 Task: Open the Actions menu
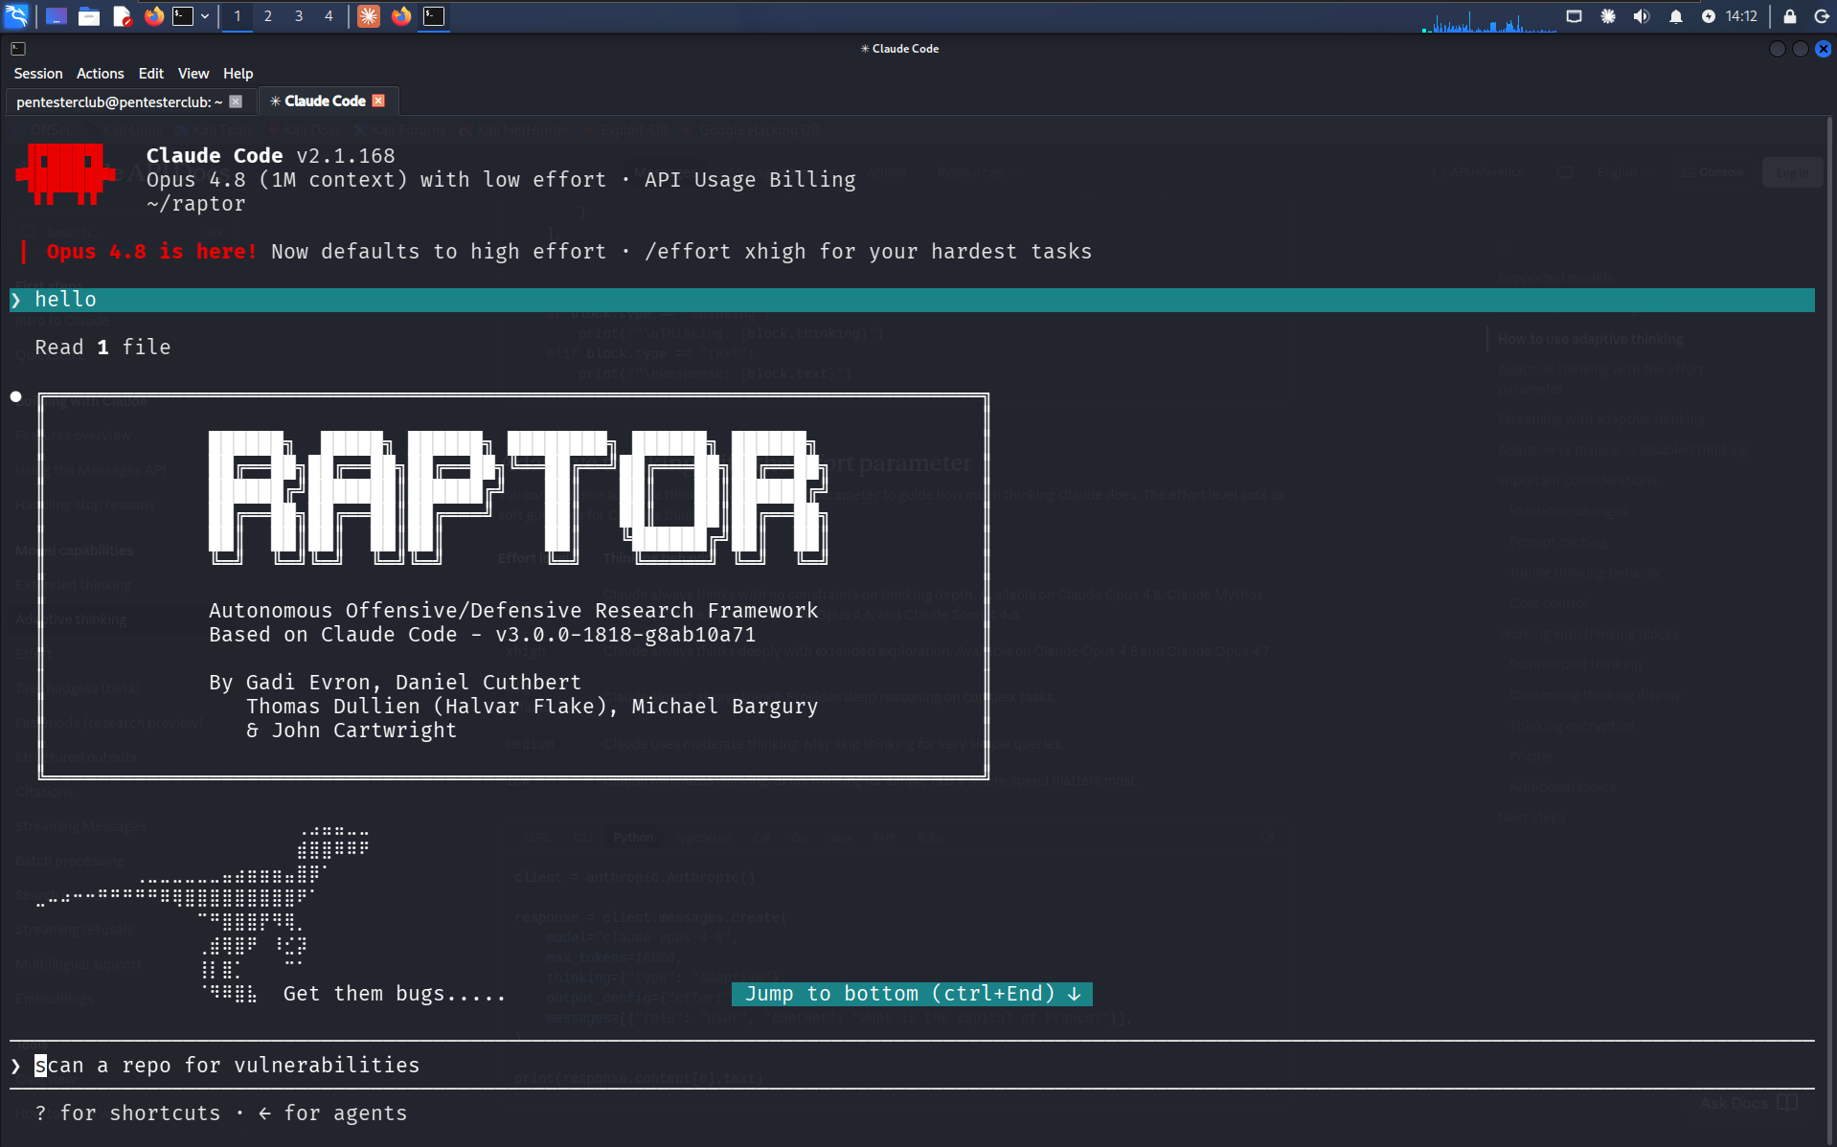[x=101, y=74]
